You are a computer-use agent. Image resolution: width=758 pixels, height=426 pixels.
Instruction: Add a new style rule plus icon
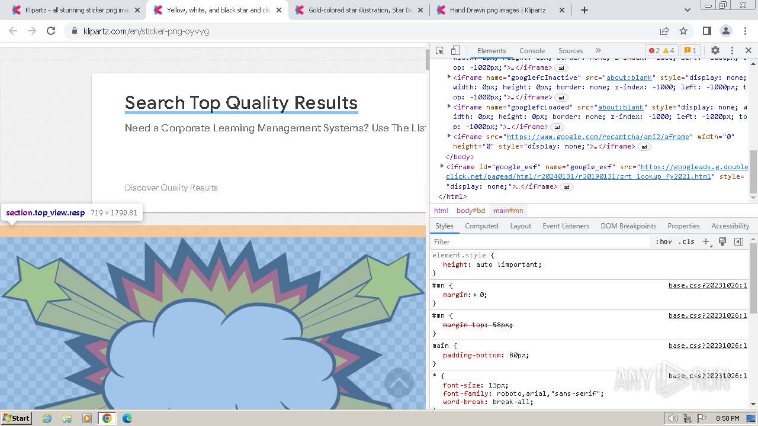click(x=706, y=241)
